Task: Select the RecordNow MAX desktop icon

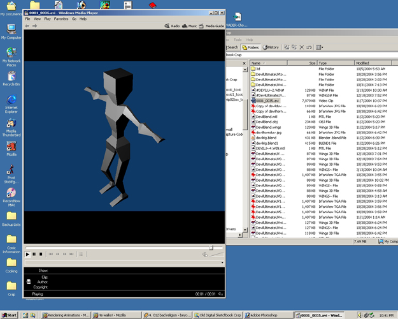Action: [x=11, y=197]
